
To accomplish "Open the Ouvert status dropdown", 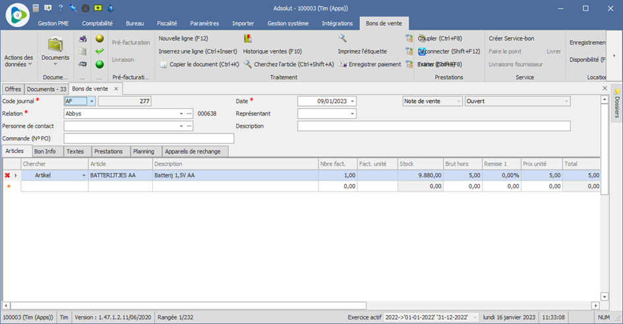I will pos(566,102).
